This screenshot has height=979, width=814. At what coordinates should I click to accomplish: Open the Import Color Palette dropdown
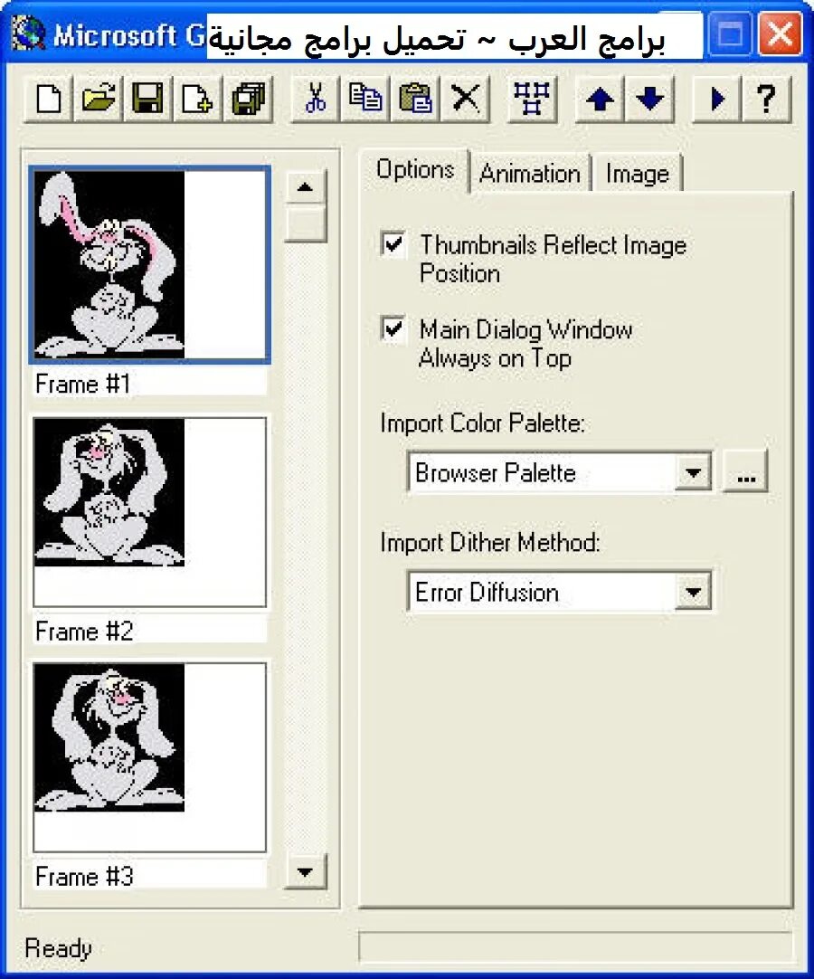pyautogui.click(x=694, y=472)
